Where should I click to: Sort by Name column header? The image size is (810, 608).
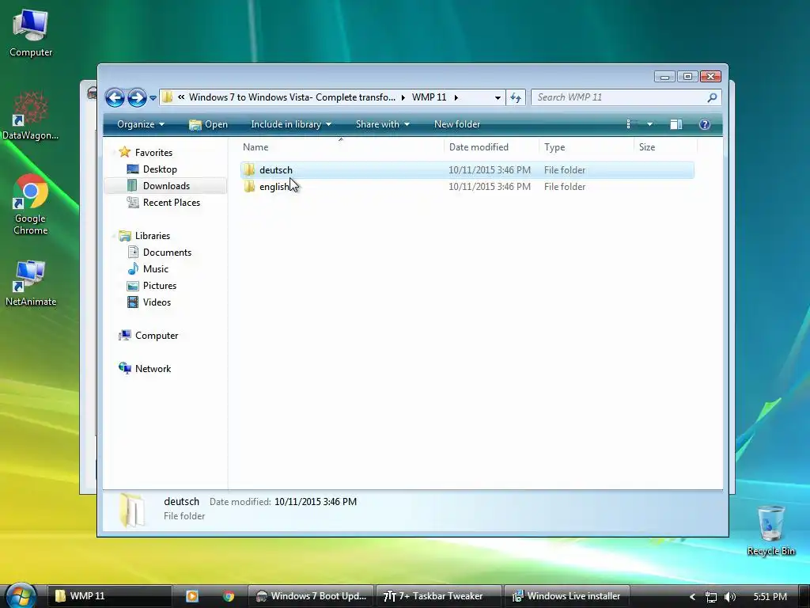(341, 146)
